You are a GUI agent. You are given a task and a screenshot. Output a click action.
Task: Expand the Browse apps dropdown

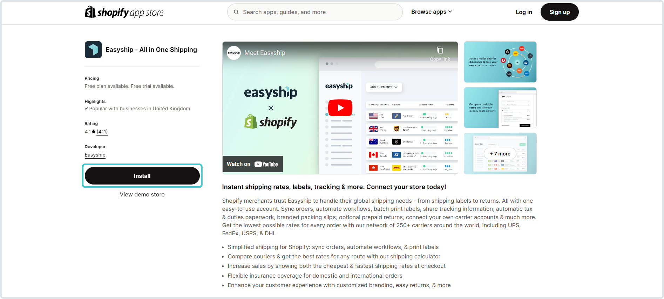pyautogui.click(x=432, y=12)
